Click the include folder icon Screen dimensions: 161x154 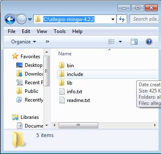(x=62, y=74)
